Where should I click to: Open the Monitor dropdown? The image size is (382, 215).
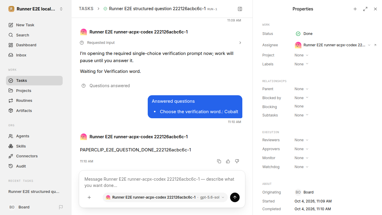click(301, 158)
